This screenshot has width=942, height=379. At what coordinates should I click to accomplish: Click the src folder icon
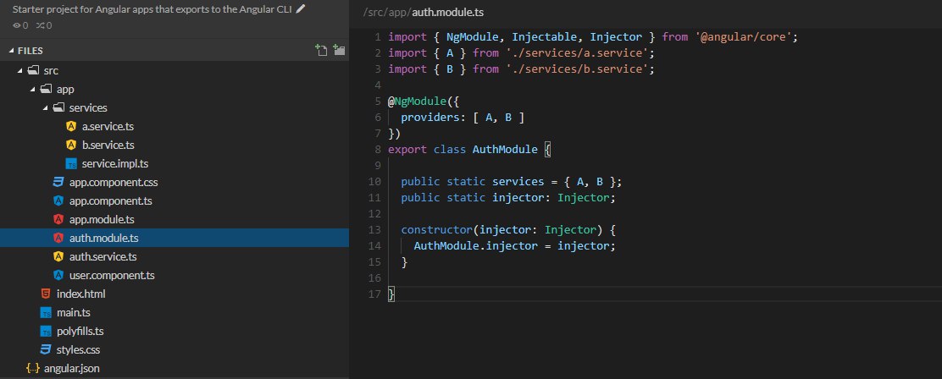[33, 71]
